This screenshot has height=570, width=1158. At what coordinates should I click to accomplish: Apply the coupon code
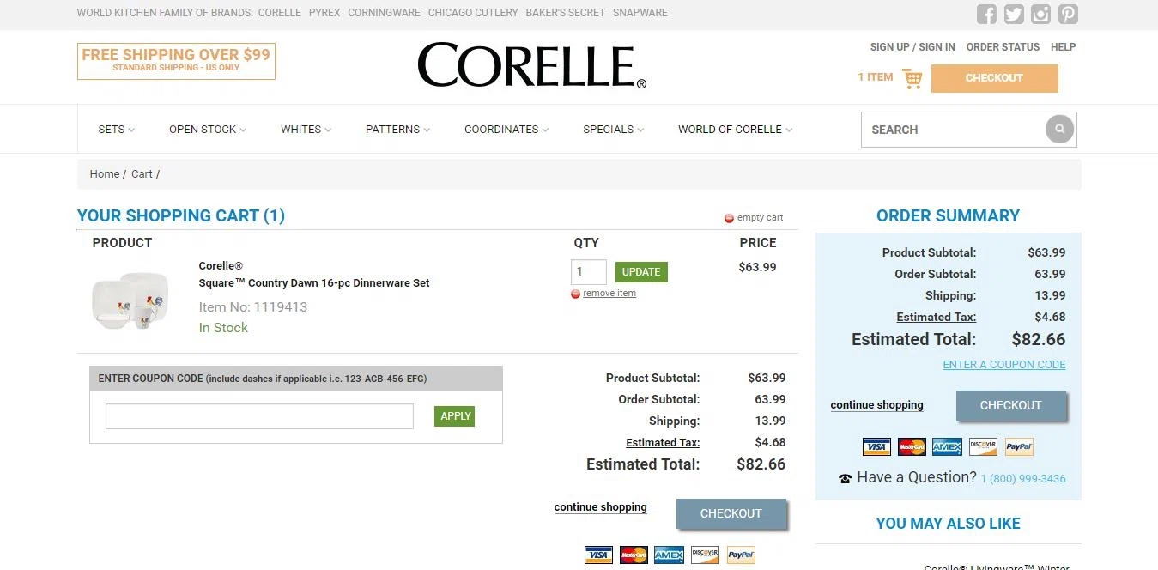[455, 416]
